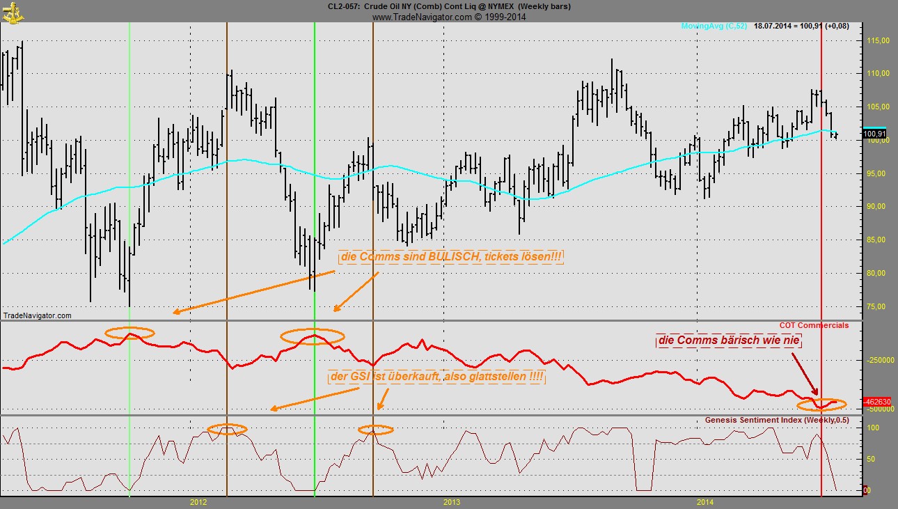
Task: Select the COT Commercials pane label
Action: point(813,325)
